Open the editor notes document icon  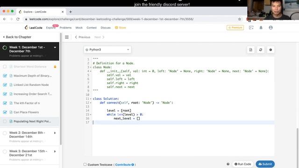click(250, 50)
